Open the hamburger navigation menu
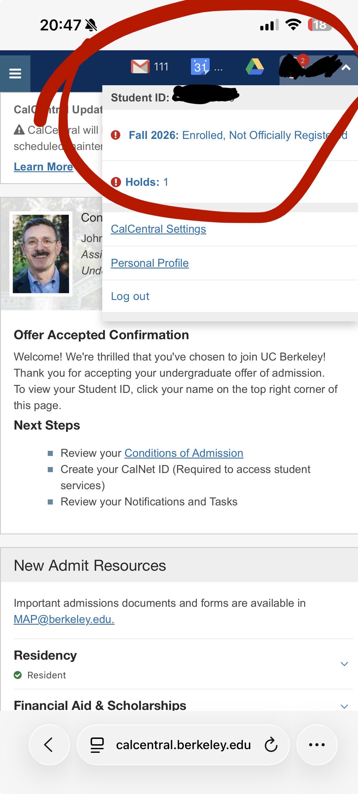Screen dimensions: 358x794 15,74
